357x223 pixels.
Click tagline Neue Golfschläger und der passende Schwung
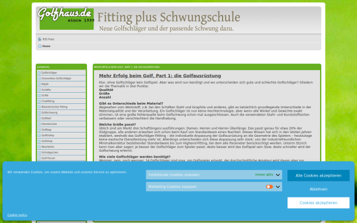point(167,29)
